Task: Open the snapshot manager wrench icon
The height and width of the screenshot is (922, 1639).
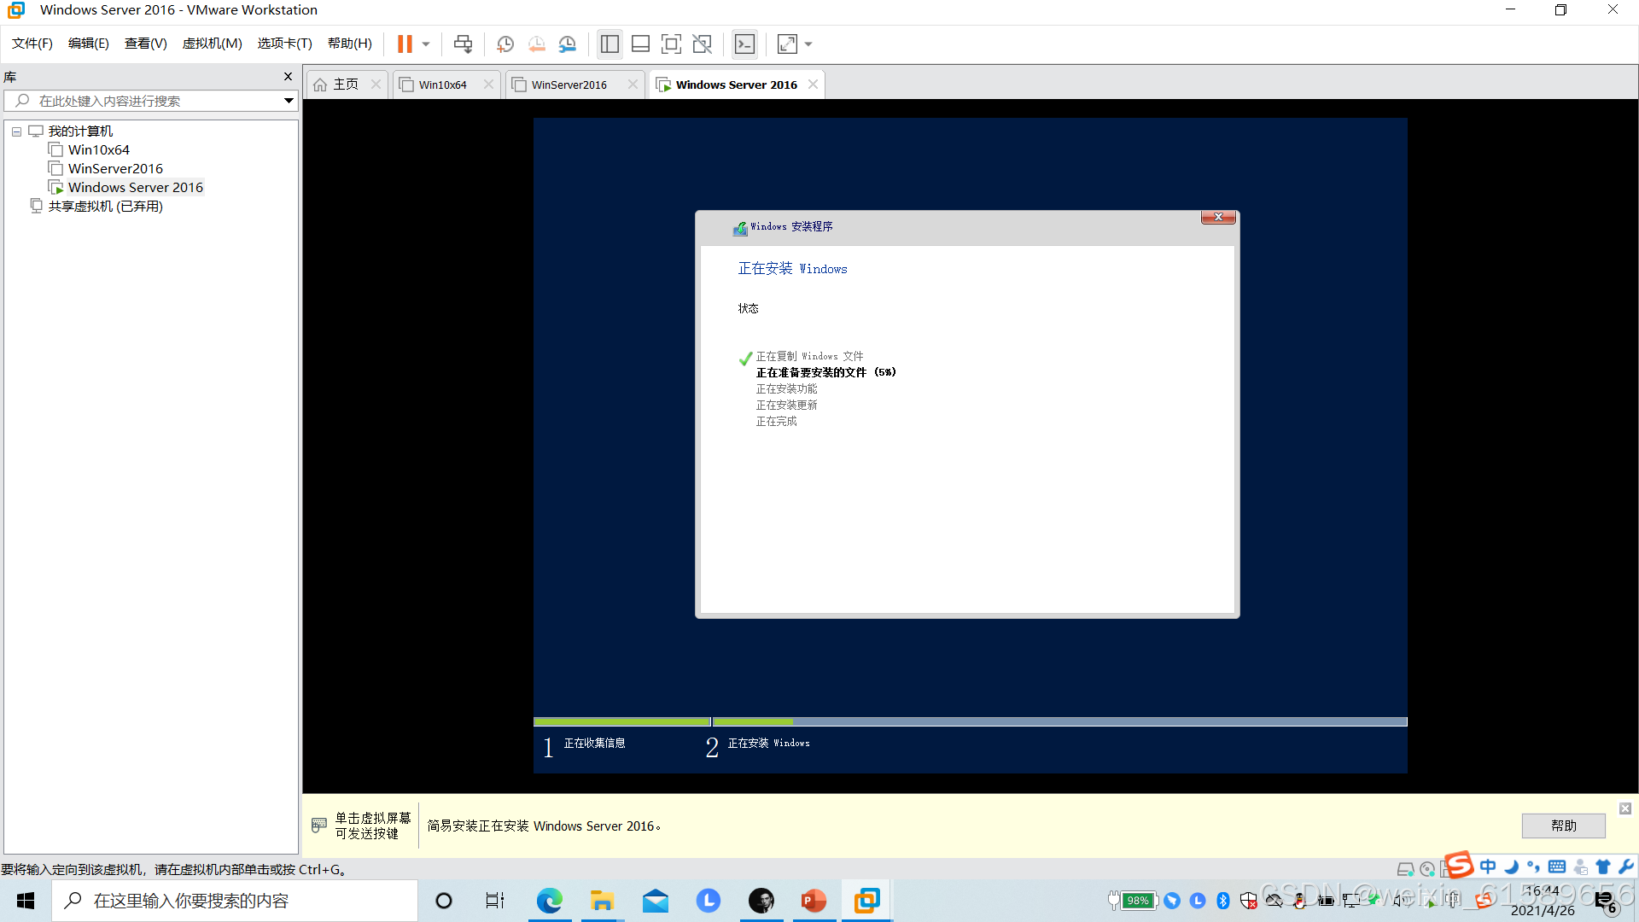Action: pyautogui.click(x=568, y=44)
